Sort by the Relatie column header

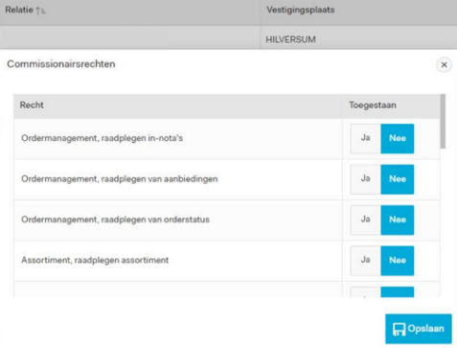(19, 10)
